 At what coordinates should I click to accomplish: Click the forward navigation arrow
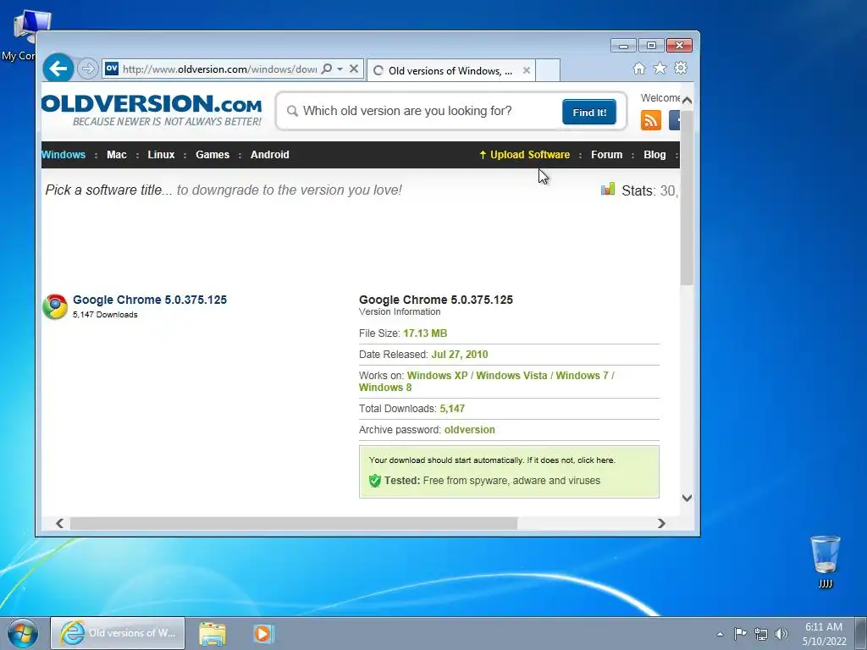(87, 69)
